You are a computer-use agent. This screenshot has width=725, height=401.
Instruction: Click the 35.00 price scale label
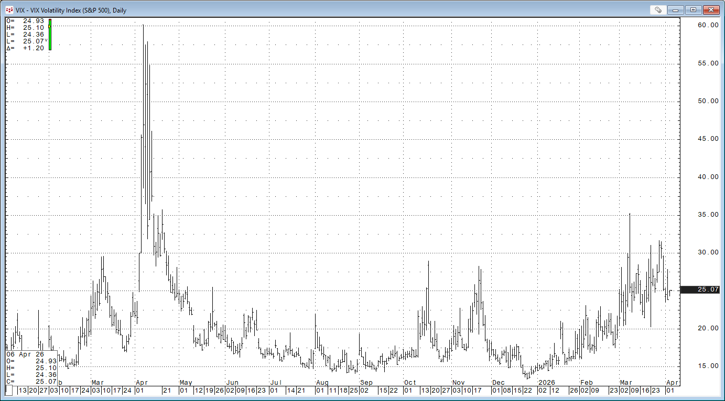pos(692,215)
